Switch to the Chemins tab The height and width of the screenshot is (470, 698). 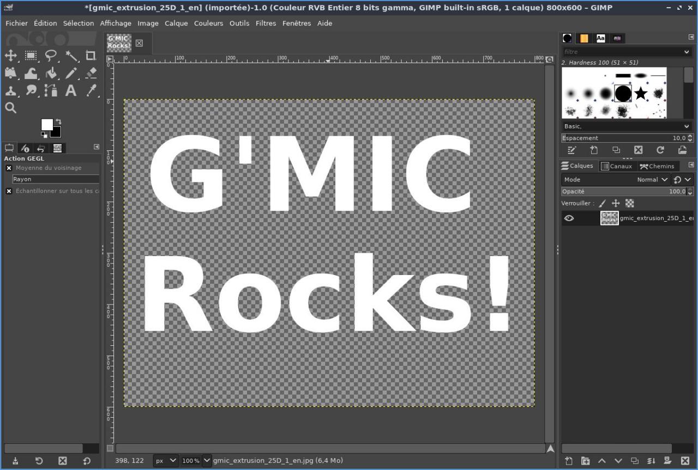click(x=657, y=166)
